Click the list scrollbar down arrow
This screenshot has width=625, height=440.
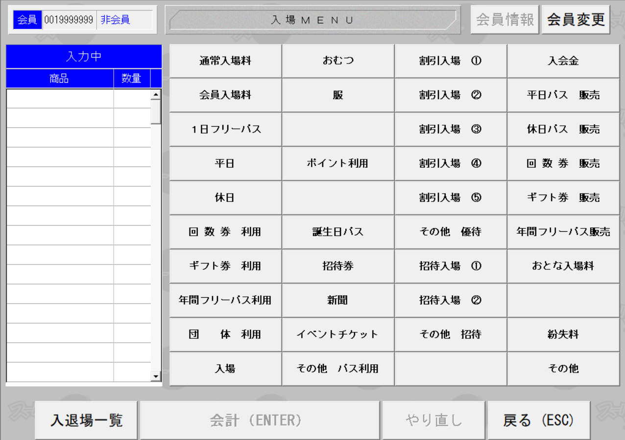156,376
